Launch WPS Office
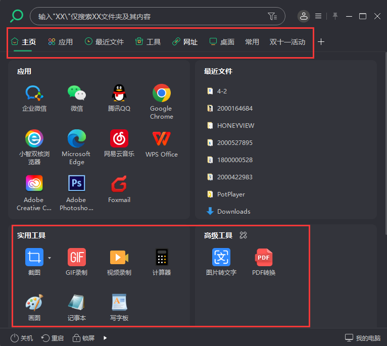The width and height of the screenshot is (387, 346). pos(161,143)
